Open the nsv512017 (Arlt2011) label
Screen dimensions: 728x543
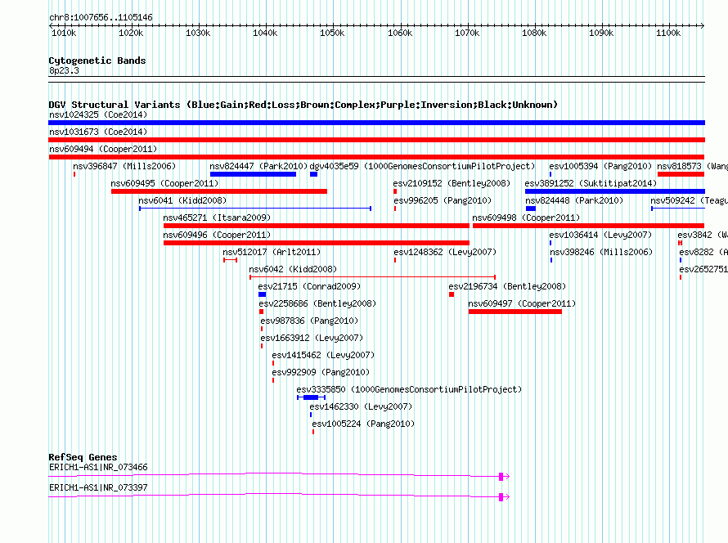(272, 252)
